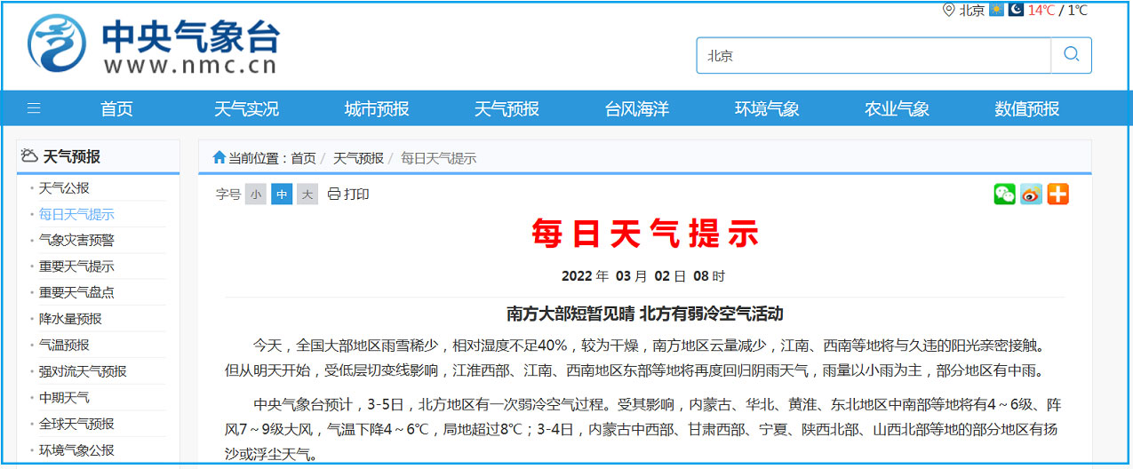Open the 数值预报 navigation menu
The width and height of the screenshot is (1133, 469).
point(1027,109)
